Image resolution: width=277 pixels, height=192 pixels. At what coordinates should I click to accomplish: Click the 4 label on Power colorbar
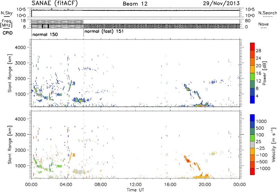click(257, 96)
